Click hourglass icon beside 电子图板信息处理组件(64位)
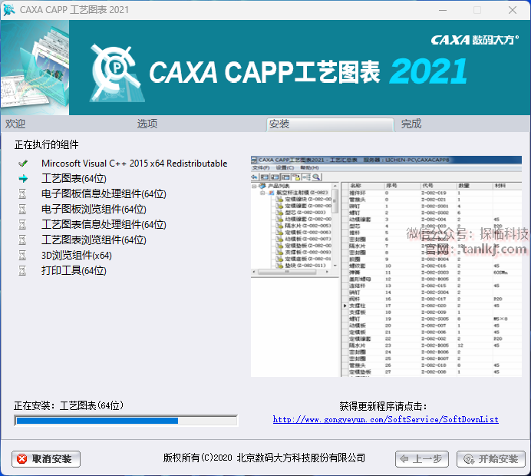 tap(22, 193)
